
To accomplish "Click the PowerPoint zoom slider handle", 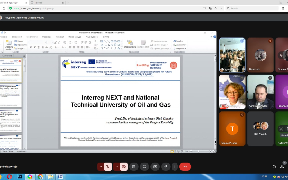I will (199, 151).
